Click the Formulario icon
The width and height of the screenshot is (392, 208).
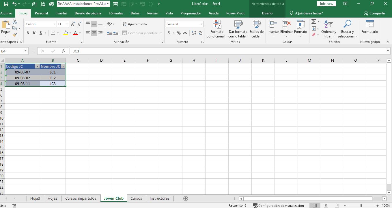tap(369, 25)
